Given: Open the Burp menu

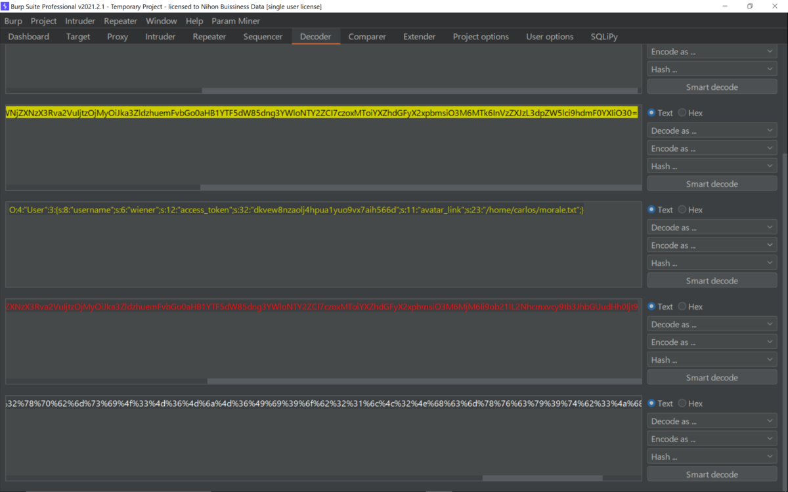Looking at the screenshot, I should point(13,21).
